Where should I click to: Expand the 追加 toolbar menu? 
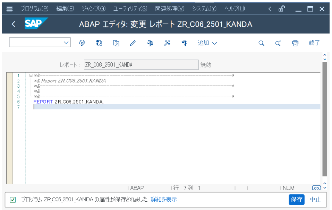coord(207,43)
